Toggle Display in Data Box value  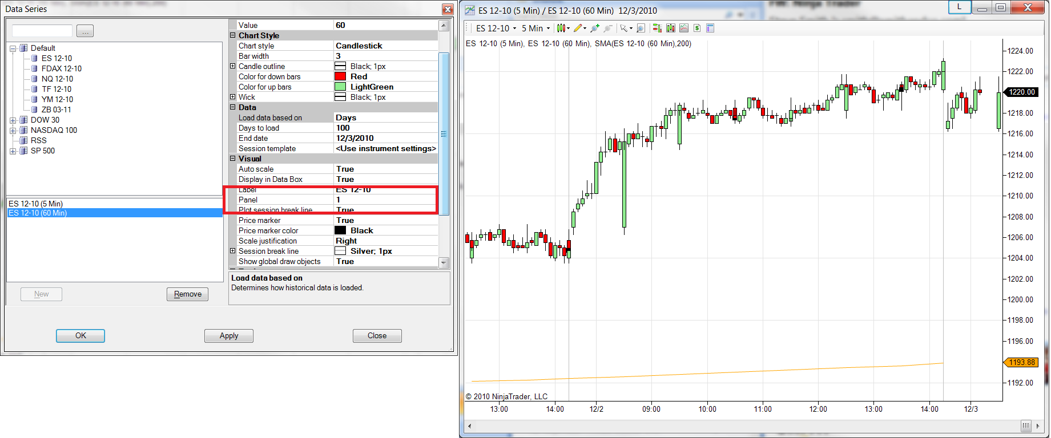coord(386,179)
